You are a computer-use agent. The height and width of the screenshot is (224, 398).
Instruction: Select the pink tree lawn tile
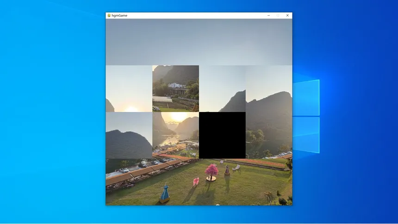(x=222, y=182)
